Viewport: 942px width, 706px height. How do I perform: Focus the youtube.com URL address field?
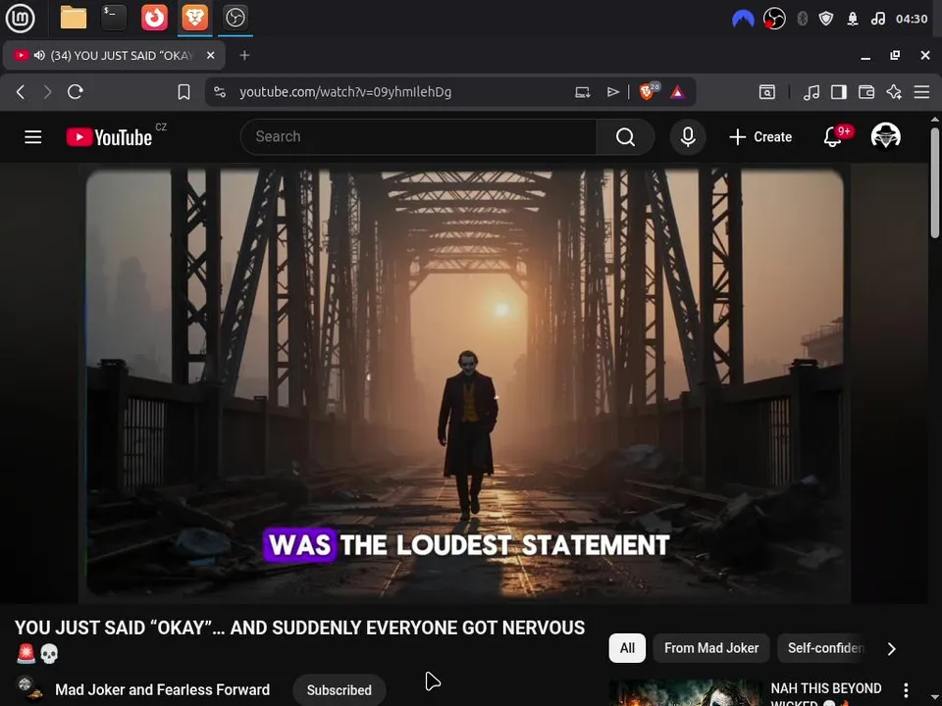[345, 92]
